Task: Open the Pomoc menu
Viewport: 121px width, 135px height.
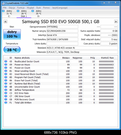Action: click(46, 8)
